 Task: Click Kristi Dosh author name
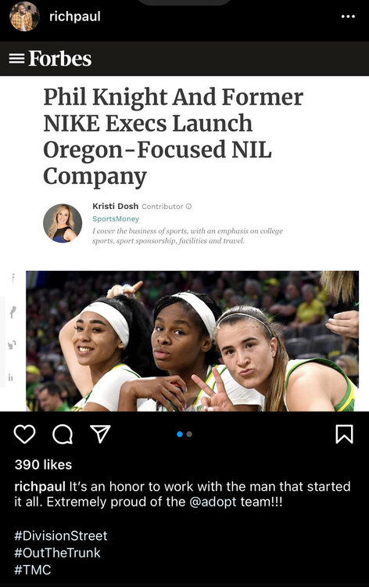point(116,207)
